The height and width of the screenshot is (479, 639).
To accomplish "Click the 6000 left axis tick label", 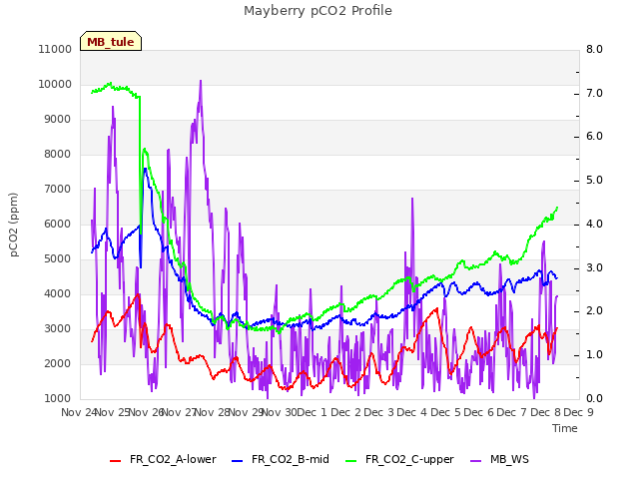I will [x=57, y=224].
